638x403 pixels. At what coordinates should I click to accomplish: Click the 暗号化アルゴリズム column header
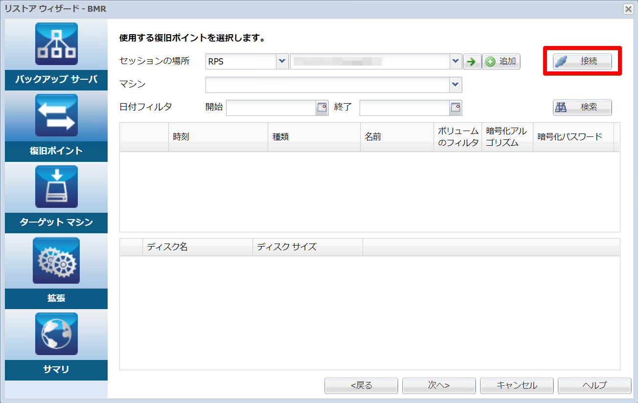(507, 137)
